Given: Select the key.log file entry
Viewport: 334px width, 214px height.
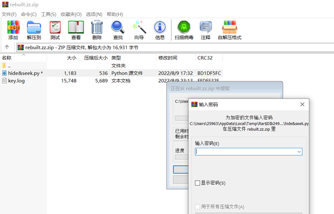Looking at the screenshot, I should [16, 81].
